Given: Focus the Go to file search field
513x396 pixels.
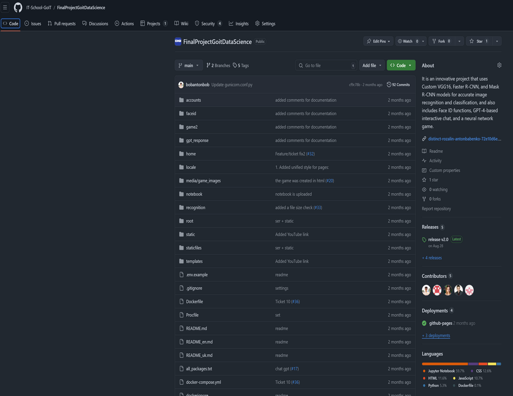Looking at the screenshot, I should (326, 66).
